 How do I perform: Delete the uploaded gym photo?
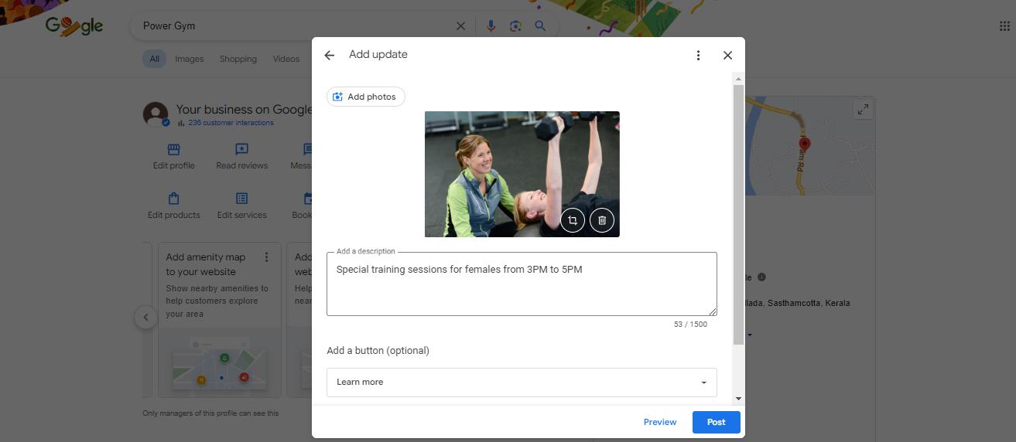602,220
